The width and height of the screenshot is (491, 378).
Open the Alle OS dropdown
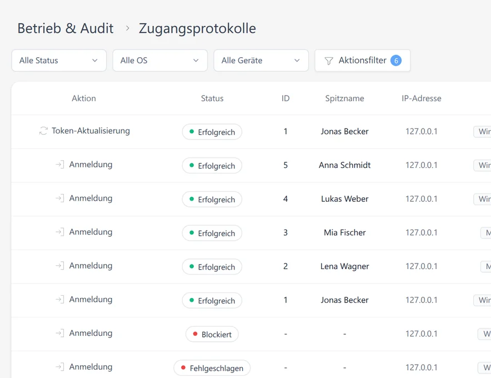(160, 61)
